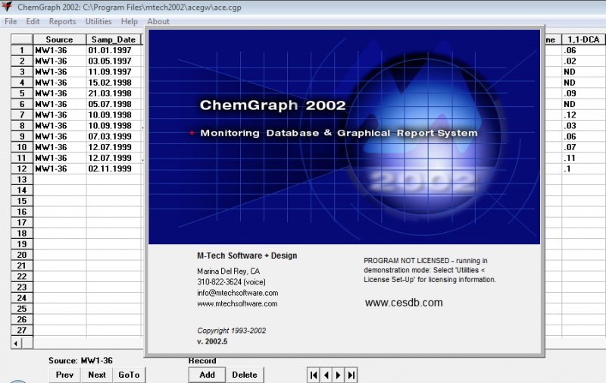
Task: Click MW1-36 source cell in row 6
Action: pos(60,104)
